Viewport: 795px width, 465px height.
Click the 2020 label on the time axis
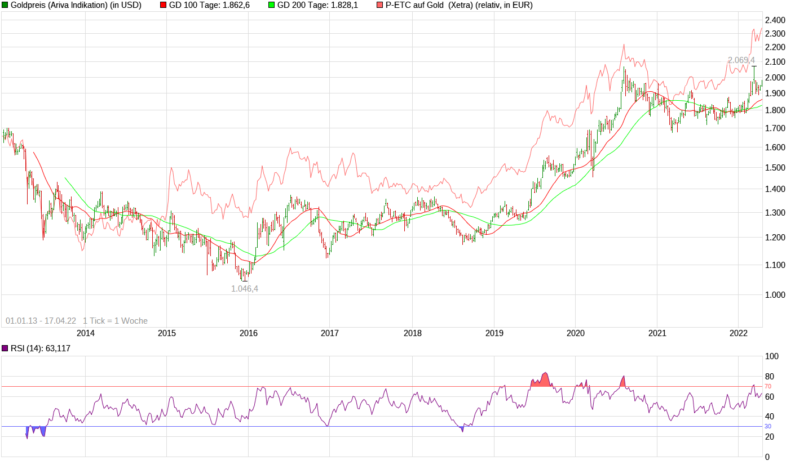[x=575, y=333]
